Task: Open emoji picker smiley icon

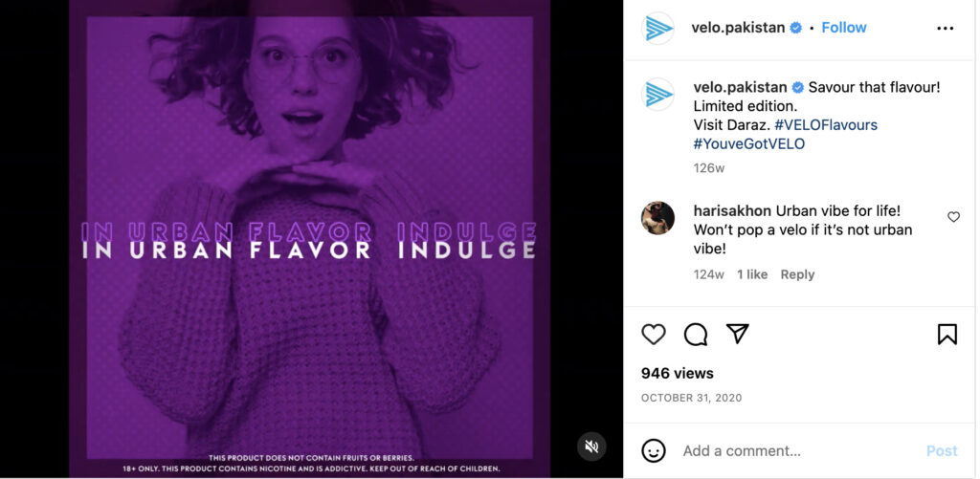Action: tap(654, 450)
